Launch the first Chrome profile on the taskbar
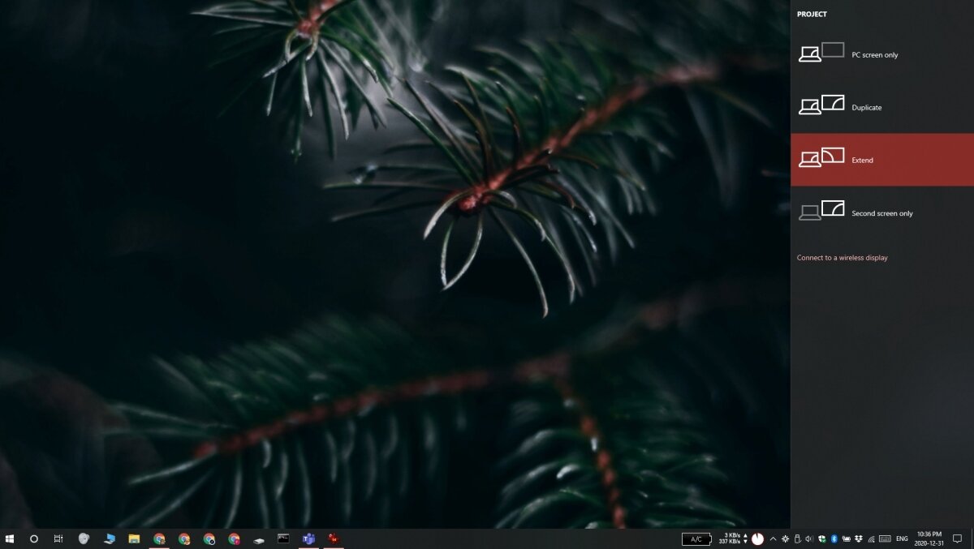Screen dimensions: 974x549 (157, 538)
